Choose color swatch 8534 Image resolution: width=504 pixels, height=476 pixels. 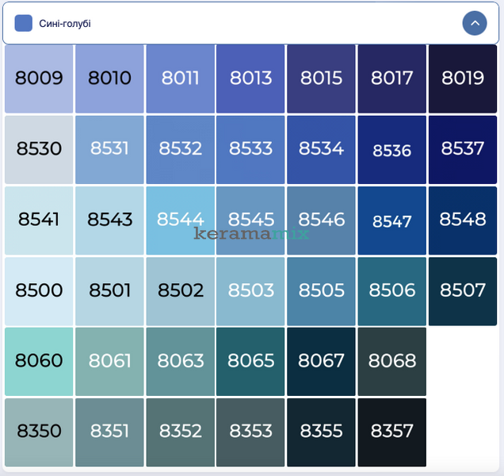coord(321,150)
